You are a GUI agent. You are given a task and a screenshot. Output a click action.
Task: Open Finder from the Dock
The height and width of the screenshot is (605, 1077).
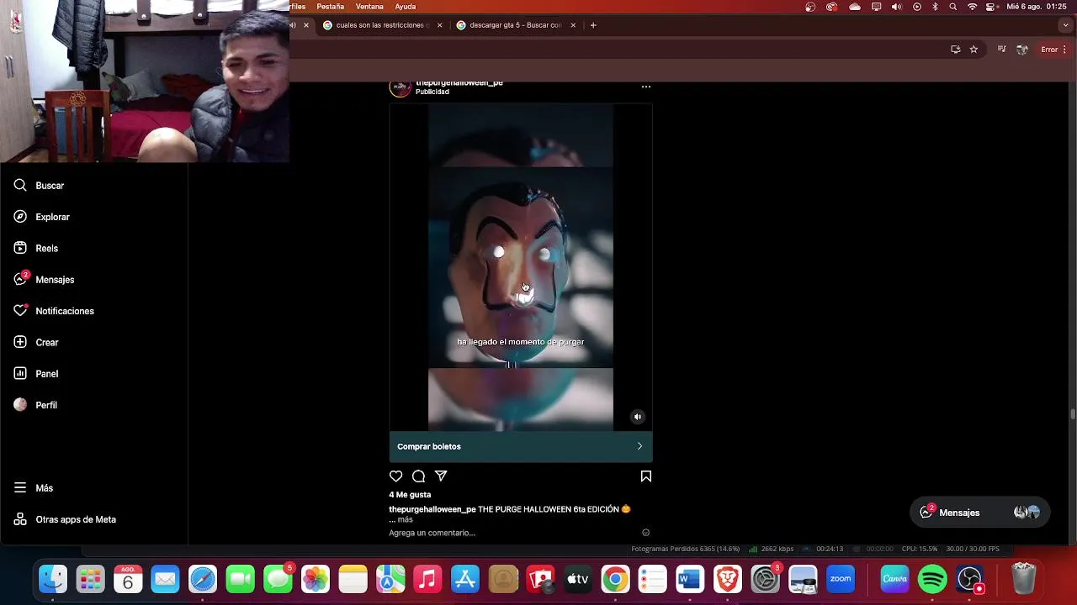pyautogui.click(x=53, y=579)
